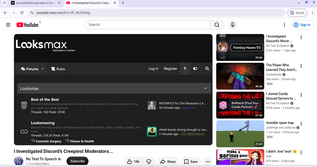The width and height of the screenshot is (317, 167).
Task: Click Zachobuilds channel name
Action: click(274, 74)
